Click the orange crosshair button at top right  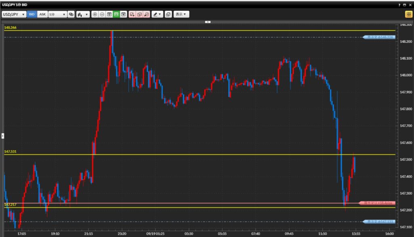tap(408, 14)
